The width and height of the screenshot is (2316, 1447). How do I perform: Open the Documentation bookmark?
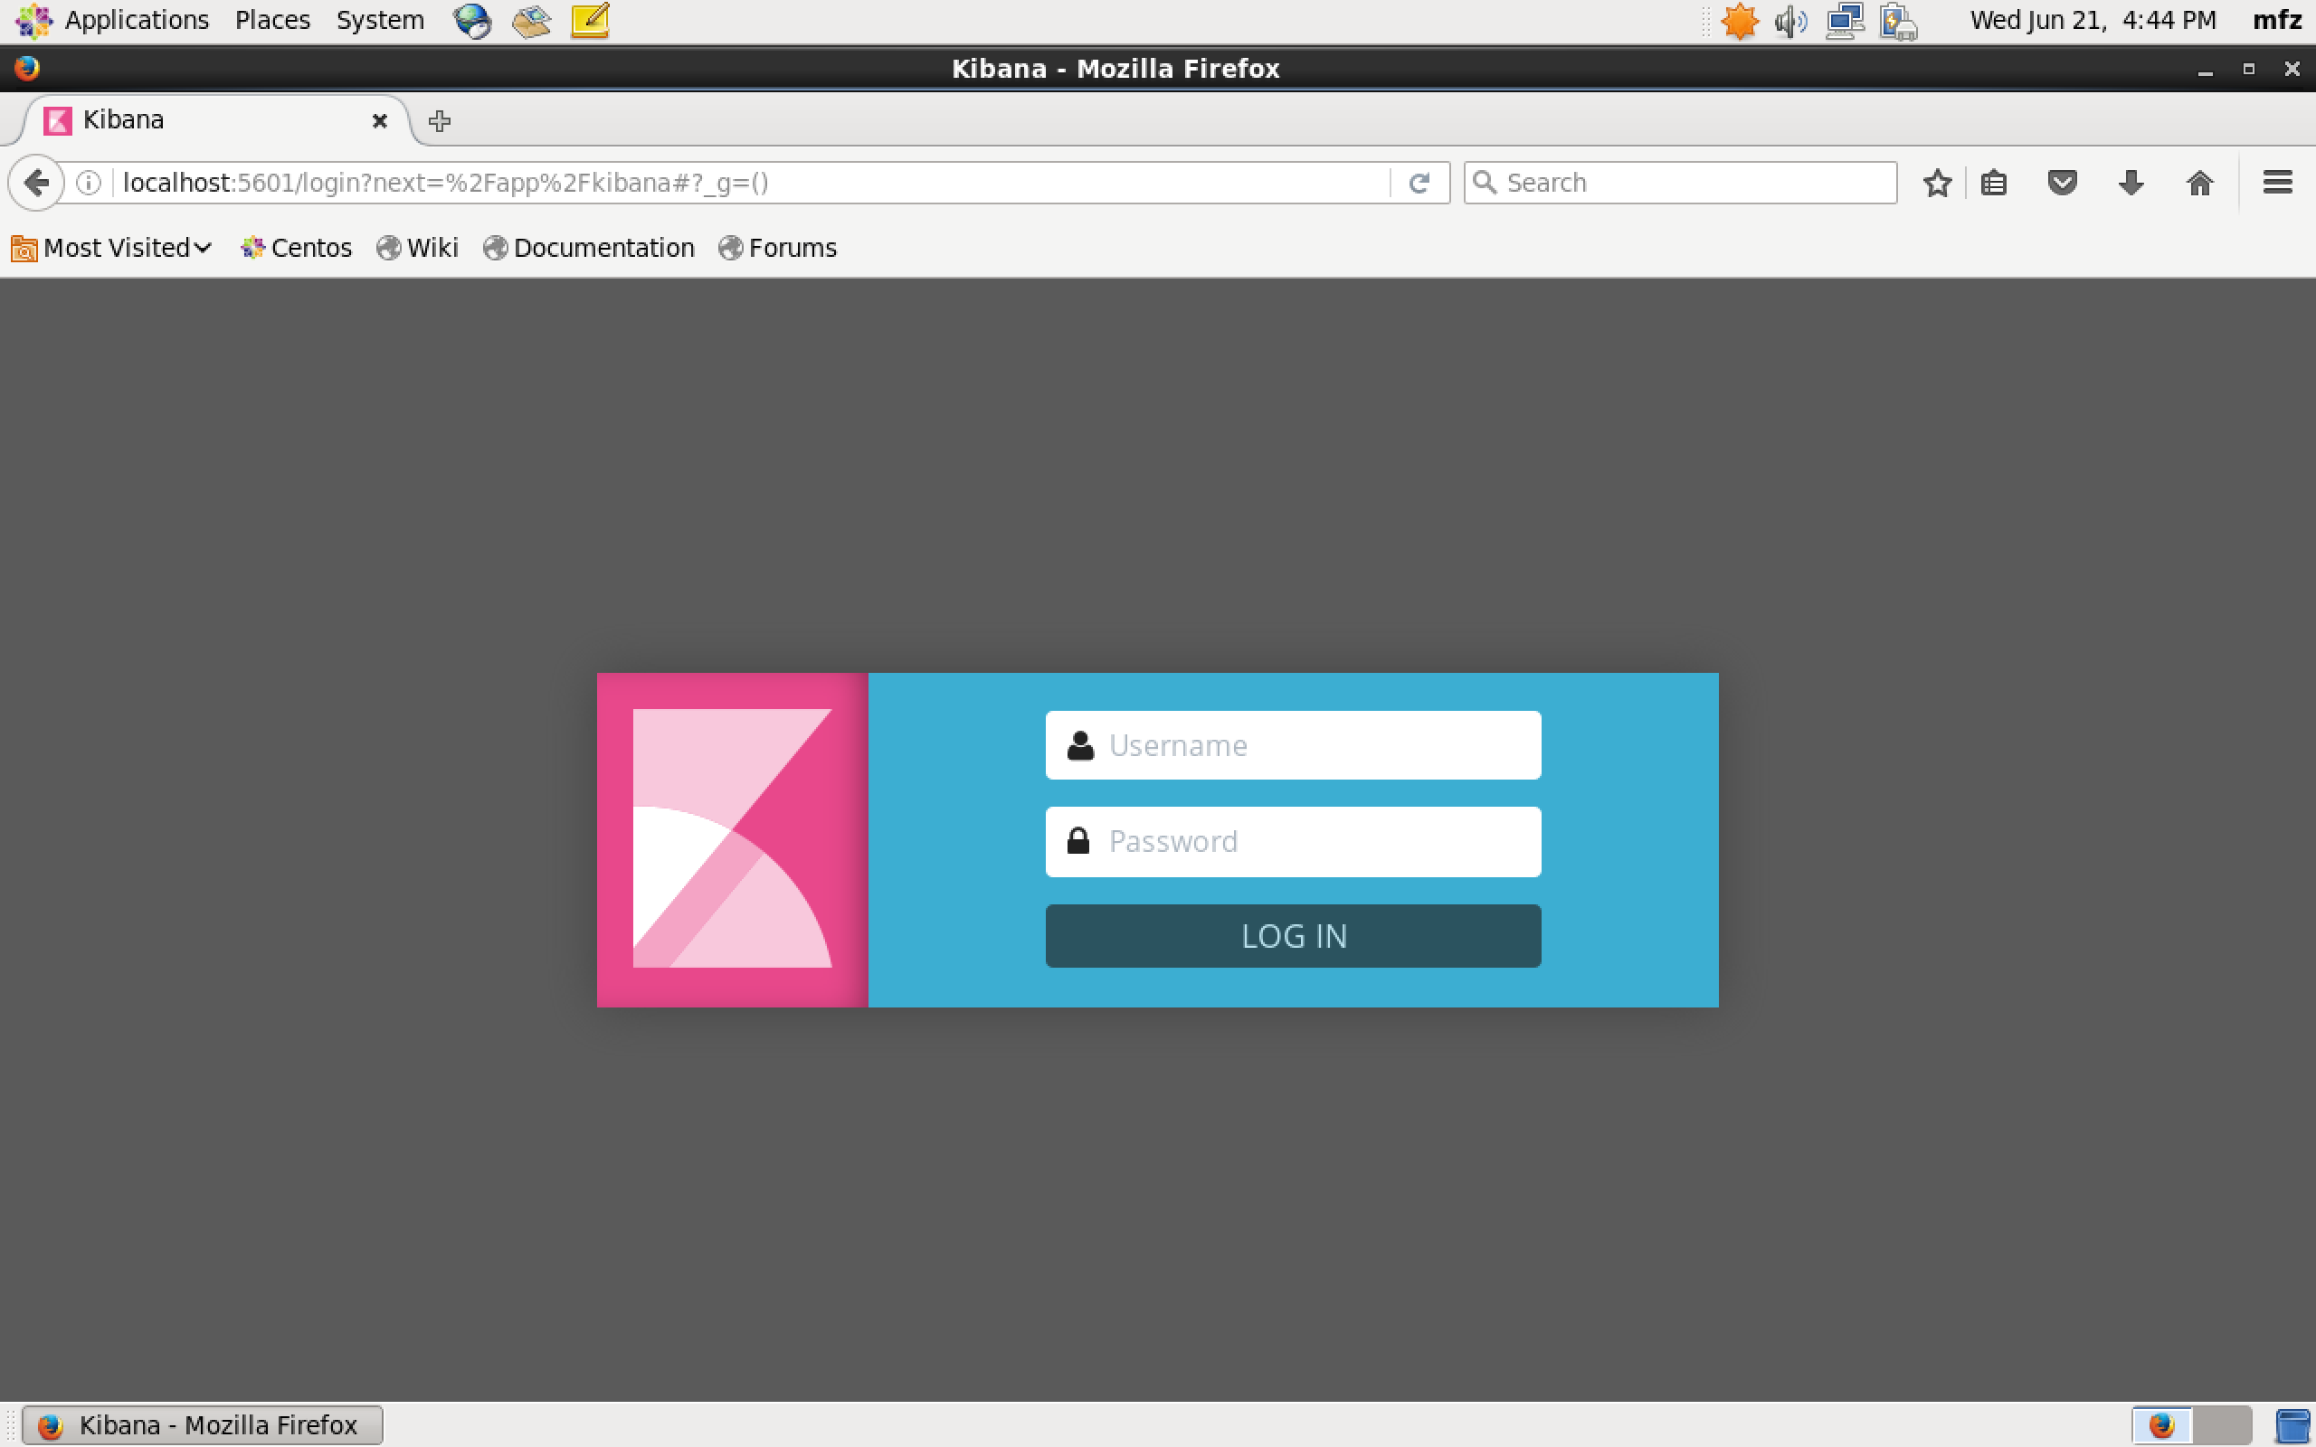(589, 248)
